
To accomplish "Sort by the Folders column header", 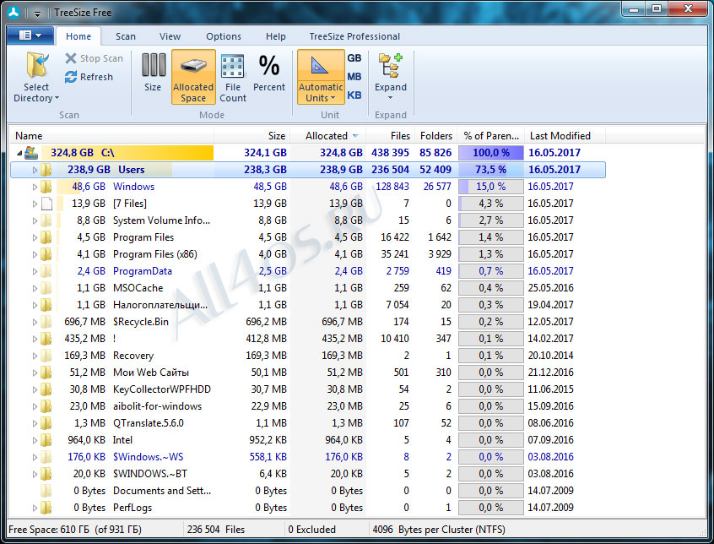I will tap(435, 136).
